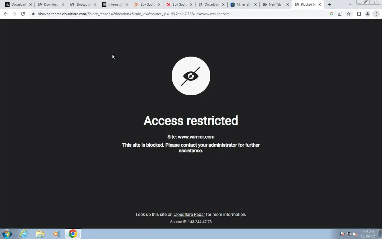Toggle the Chrome side panel
This screenshot has height=239, width=382.
[359, 14]
